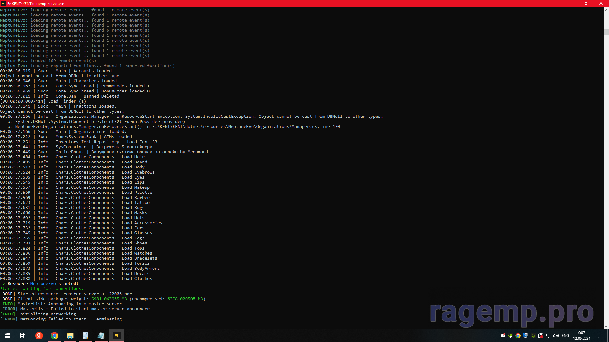Click the 'Initializing networking...' info line

coord(42,314)
